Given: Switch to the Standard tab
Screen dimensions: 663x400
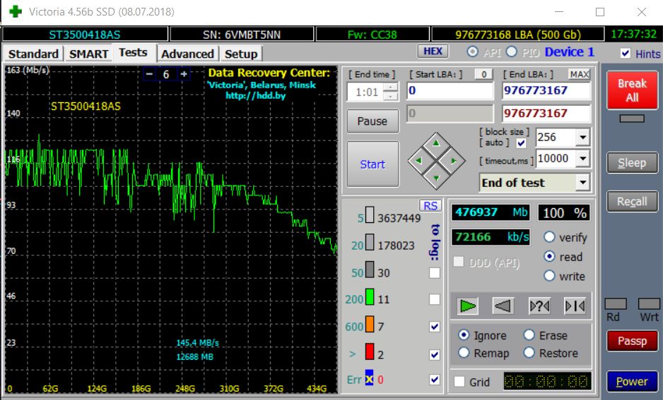Looking at the screenshot, I should point(33,54).
